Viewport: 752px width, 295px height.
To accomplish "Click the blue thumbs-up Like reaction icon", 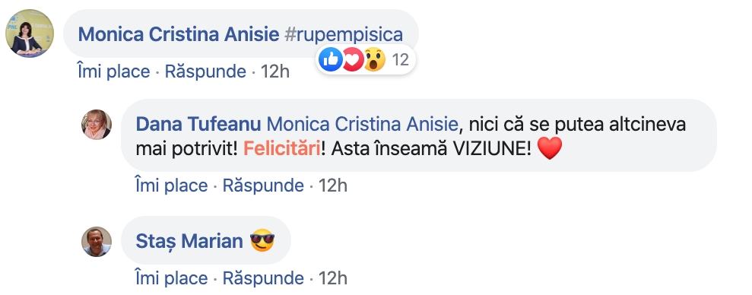I will [x=331, y=60].
